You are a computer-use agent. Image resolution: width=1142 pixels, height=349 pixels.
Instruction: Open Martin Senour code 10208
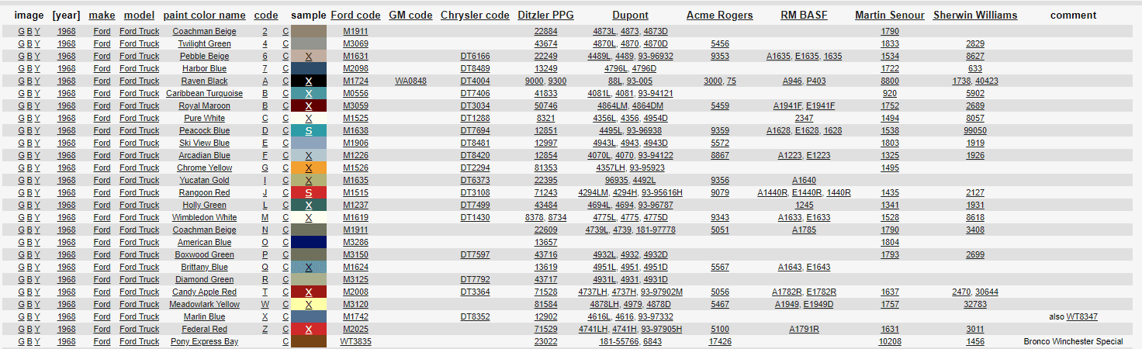(x=890, y=342)
